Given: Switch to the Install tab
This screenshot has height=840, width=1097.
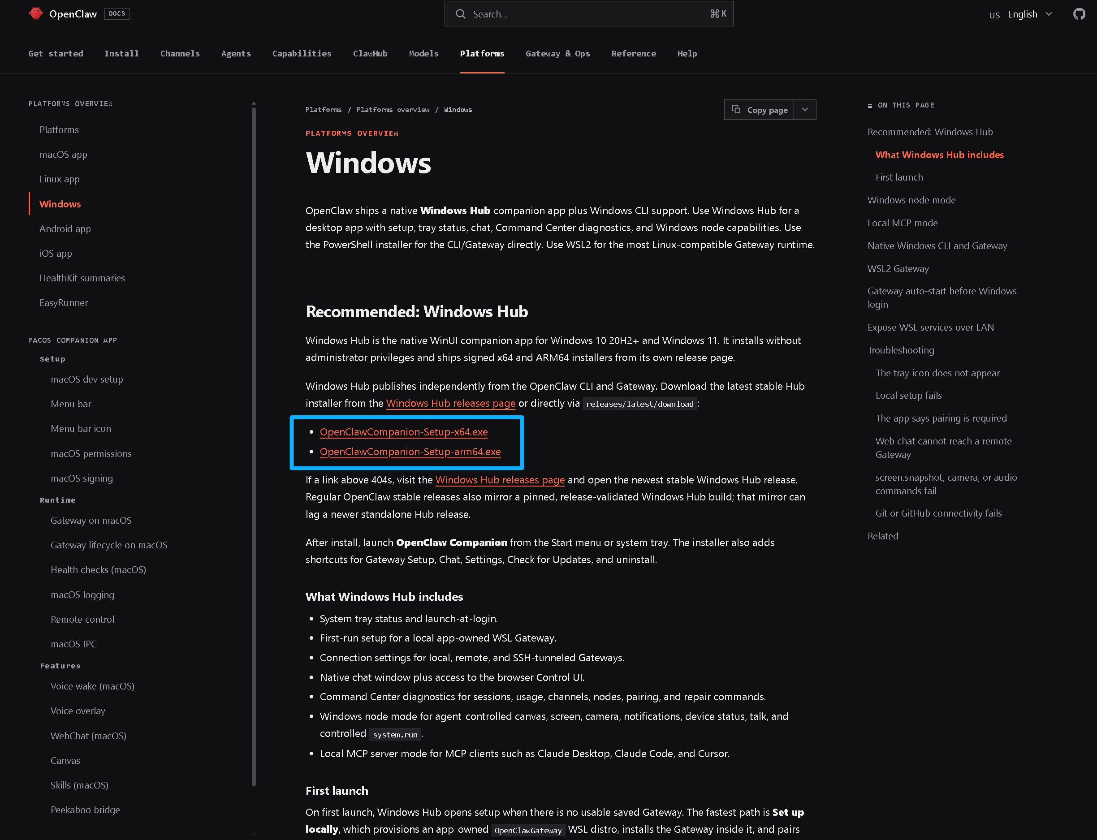Looking at the screenshot, I should click(121, 53).
